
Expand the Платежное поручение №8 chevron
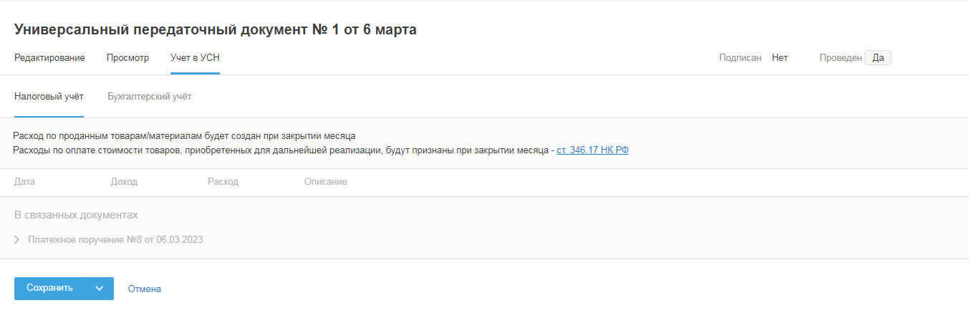(x=17, y=240)
